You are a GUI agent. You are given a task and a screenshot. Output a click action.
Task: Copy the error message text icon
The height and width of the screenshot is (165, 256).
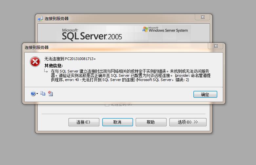click(x=43, y=93)
